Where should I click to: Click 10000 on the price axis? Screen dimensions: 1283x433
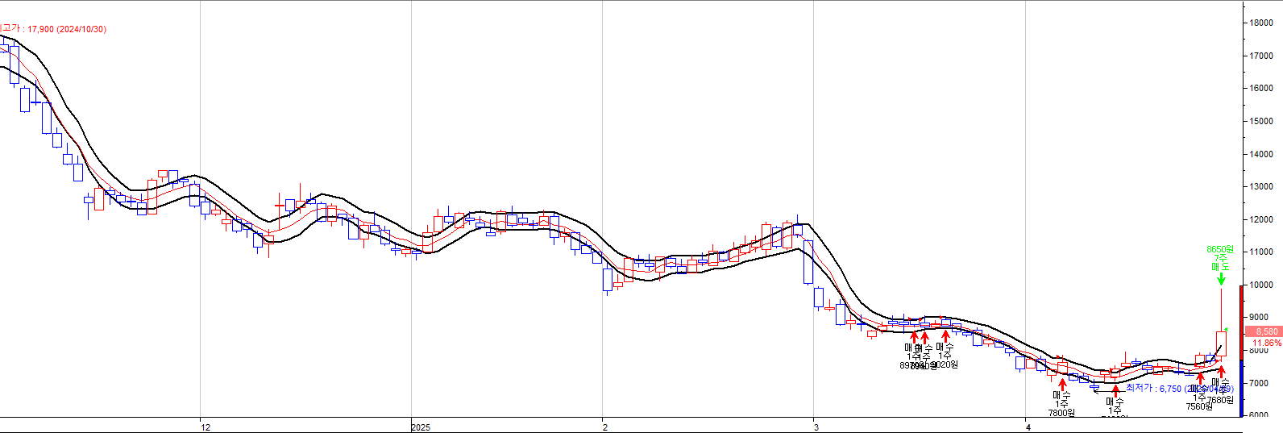(1261, 285)
